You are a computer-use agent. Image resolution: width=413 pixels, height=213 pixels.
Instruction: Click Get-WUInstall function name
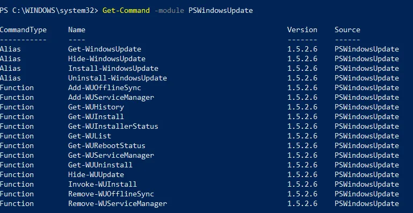[96, 116]
